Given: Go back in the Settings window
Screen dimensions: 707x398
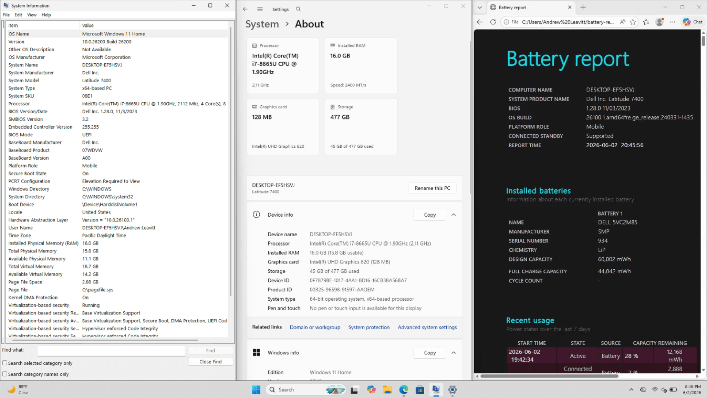Looking at the screenshot, I should click(245, 9).
